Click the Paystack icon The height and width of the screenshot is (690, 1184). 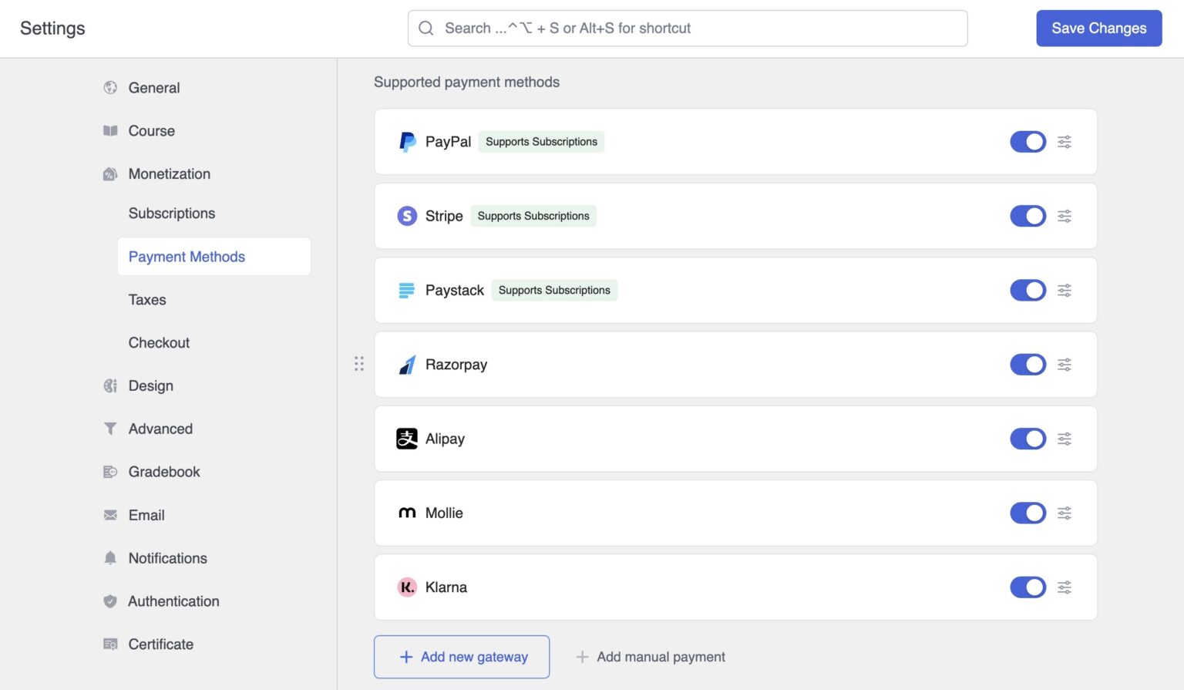pyautogui.click(x=406, y=290)
